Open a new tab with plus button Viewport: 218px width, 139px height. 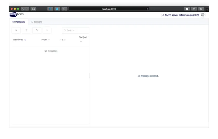[x=207, y=10]
